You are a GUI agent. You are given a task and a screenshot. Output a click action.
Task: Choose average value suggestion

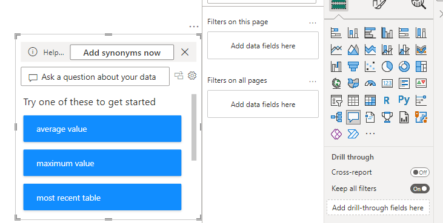pos(102,129)
